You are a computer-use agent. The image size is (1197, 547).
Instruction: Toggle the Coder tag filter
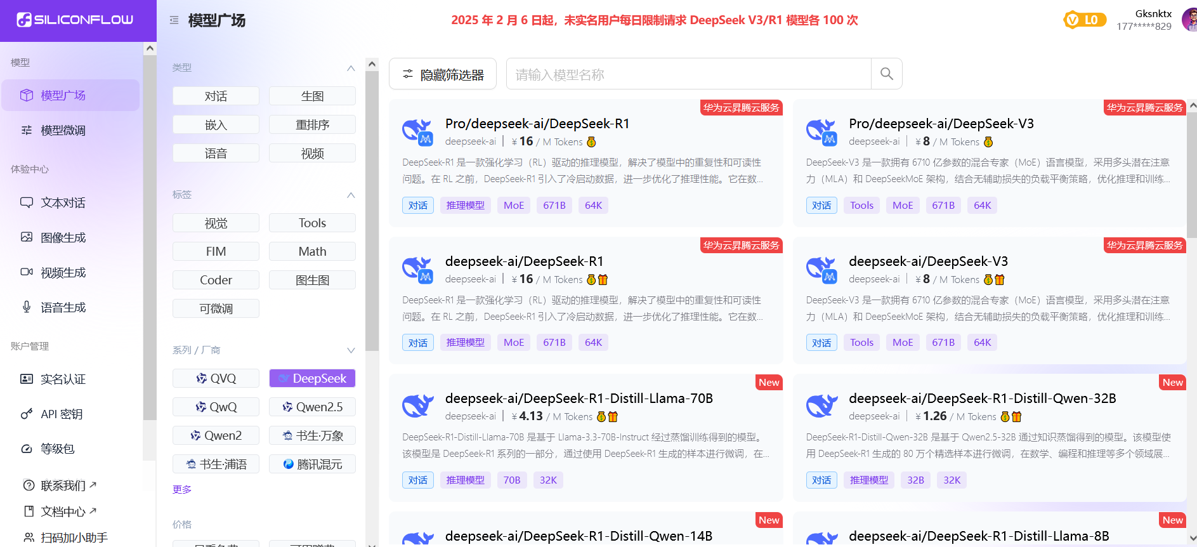pyautogui.click(x=216, y=280)
